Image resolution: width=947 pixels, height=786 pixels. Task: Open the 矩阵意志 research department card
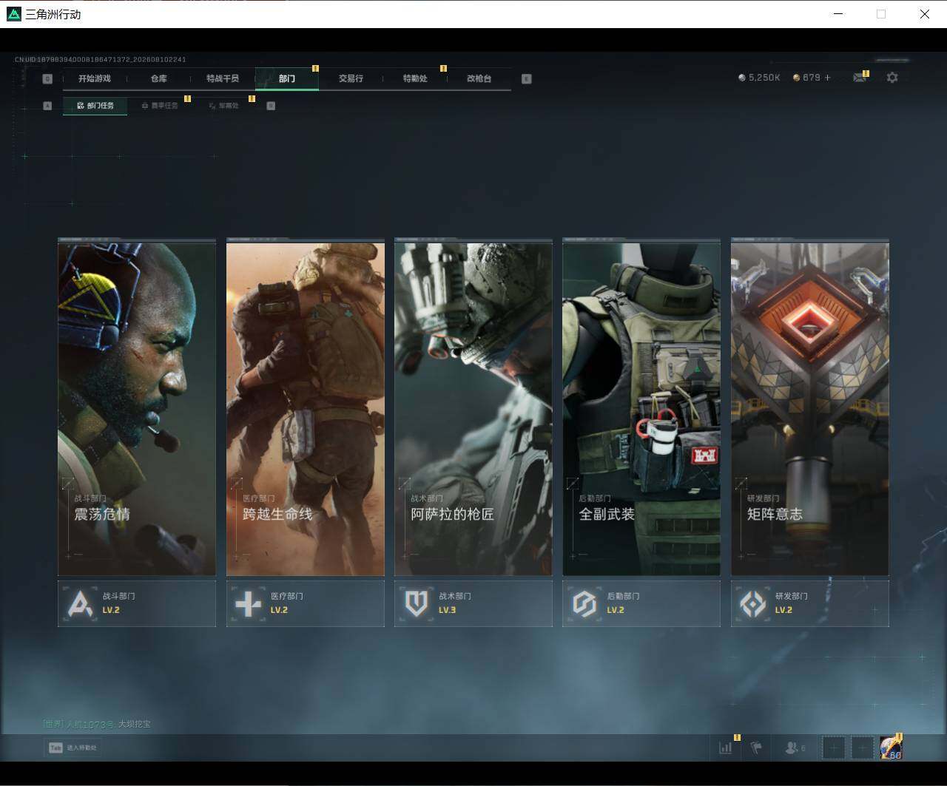(810, 407)
